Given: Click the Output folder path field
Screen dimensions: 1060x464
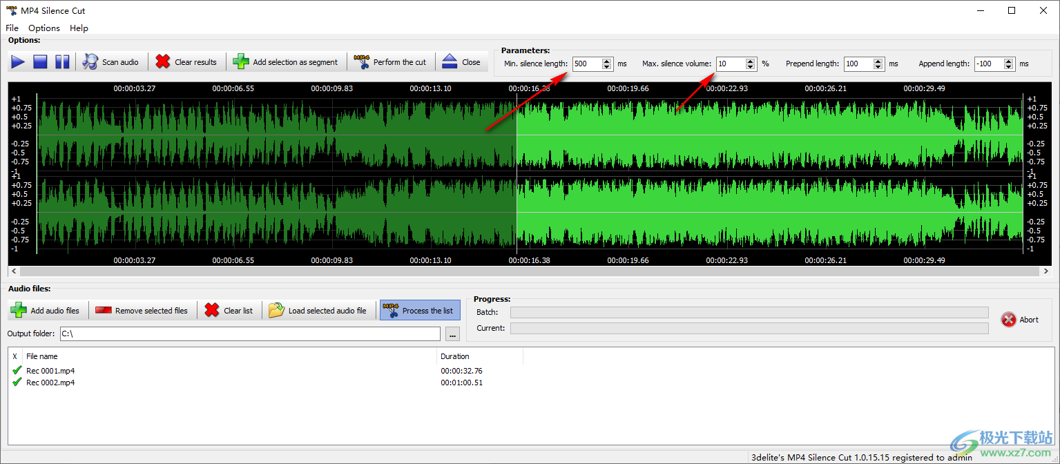Looking at the screenshot, I should [x=250, y=334].
